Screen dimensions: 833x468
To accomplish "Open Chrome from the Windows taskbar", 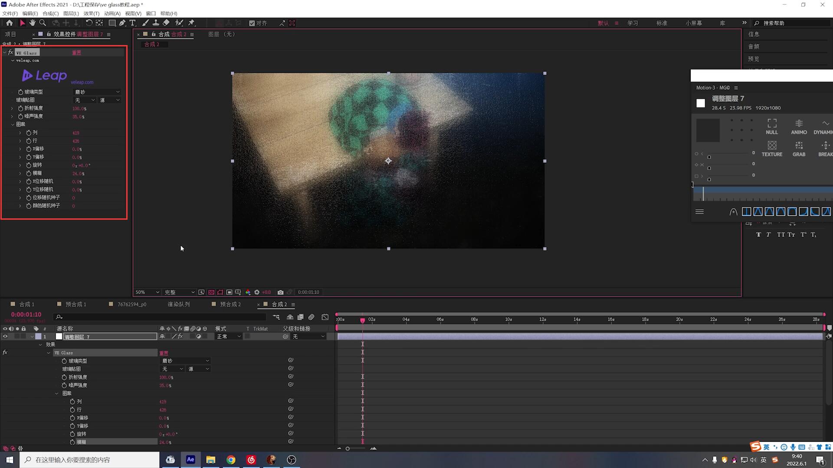I will pos(231,460).
